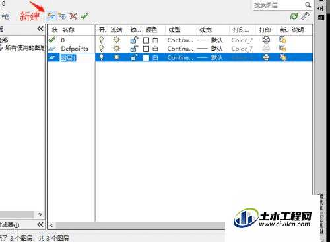Sort by the 说明 column header
Image resolution: width=330 pixels, height=242 pixels.
click(298, 30)
